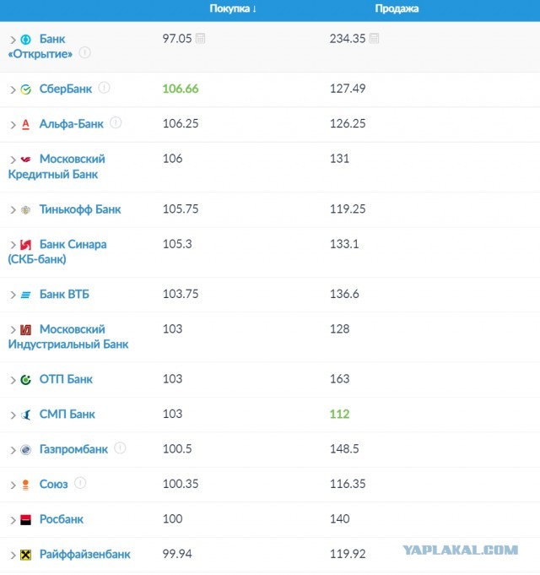The image size is (540, 575).
Task: Click Московский Индустриальный Банк logo icon
Action: point(25,329)
